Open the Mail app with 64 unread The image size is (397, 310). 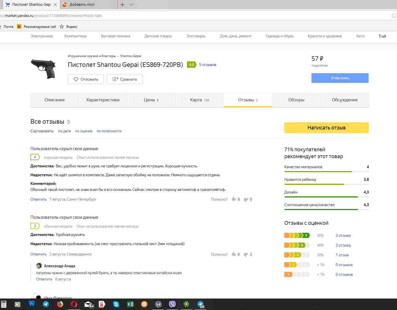(x=89, y=305)
